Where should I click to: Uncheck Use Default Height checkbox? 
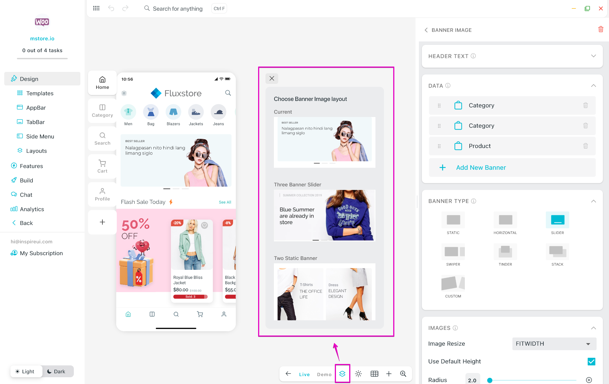(x=591, y=361)
